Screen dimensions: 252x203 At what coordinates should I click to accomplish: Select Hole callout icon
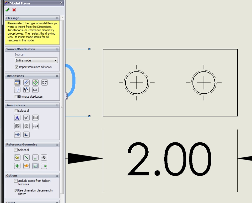click(35, 90)
